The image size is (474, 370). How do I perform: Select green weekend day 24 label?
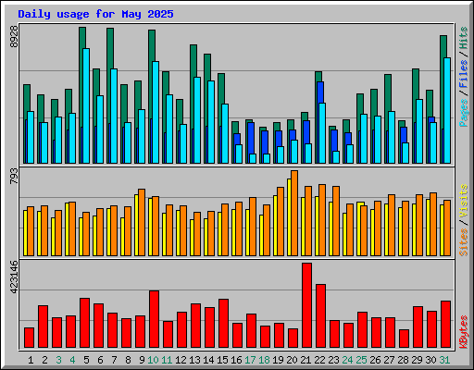347,360
